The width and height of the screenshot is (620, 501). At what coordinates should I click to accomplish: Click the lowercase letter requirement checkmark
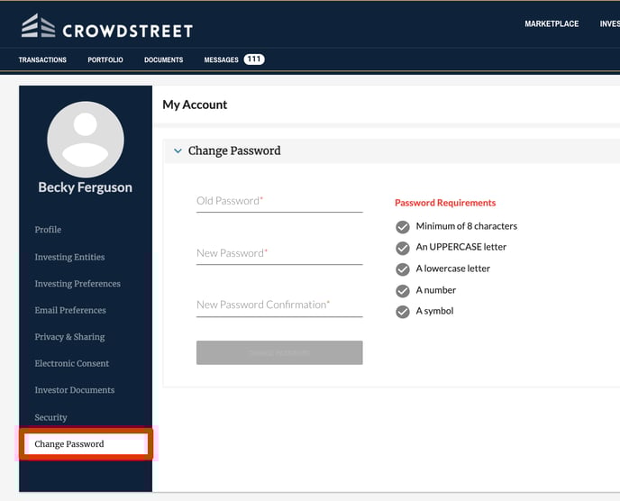pos(403,269)
